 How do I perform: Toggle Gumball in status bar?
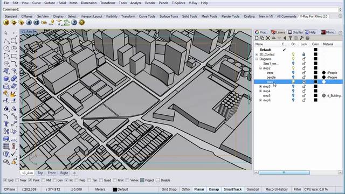point(253,189)
